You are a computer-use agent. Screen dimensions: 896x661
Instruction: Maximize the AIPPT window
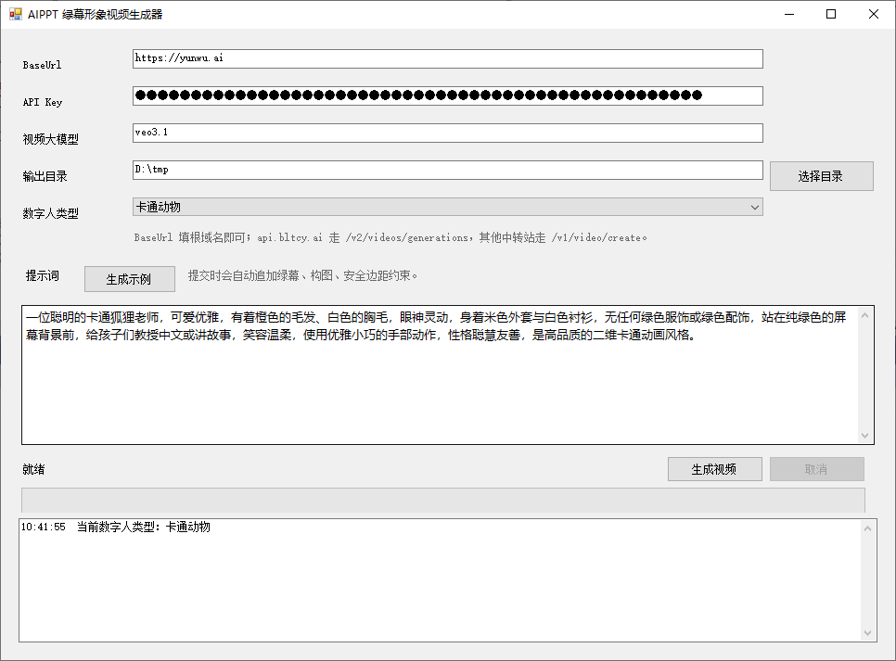[831, 14]
